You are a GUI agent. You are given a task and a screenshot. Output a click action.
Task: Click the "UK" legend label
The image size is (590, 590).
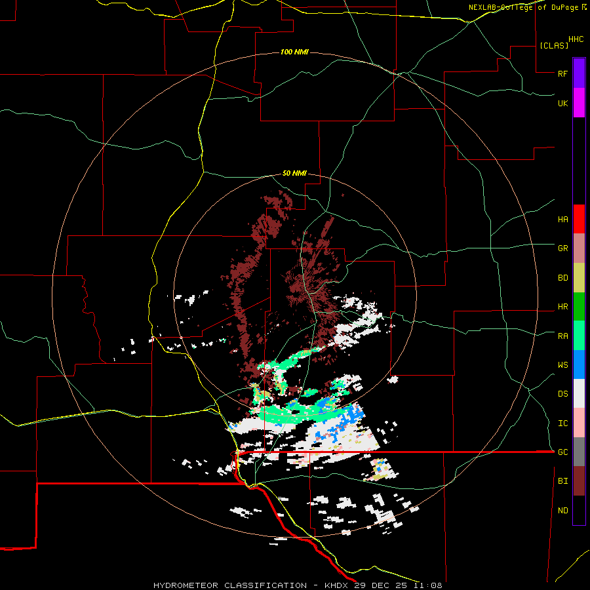pos(562,103)
